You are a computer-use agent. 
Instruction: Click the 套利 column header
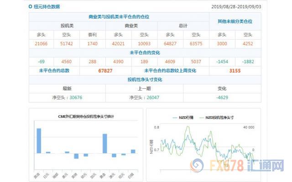point(92,35)
